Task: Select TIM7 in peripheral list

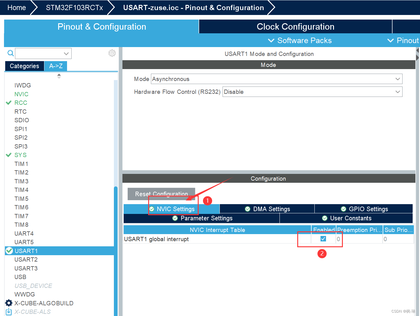Action: [21, 216]
